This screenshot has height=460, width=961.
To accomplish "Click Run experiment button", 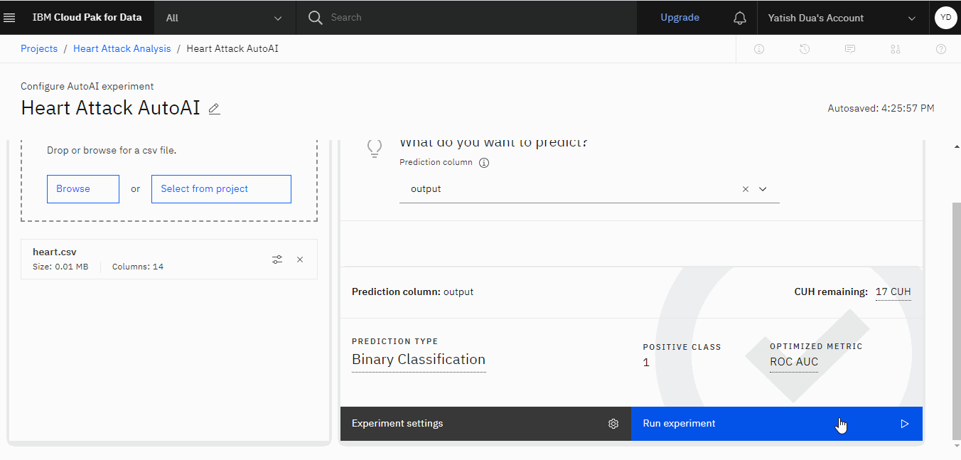I will point(777,424).
